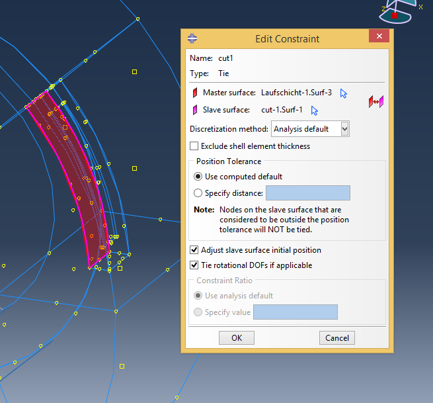
Task: Click the slave surface name cut-1.Surf-1
Action: tap(282, 110)
